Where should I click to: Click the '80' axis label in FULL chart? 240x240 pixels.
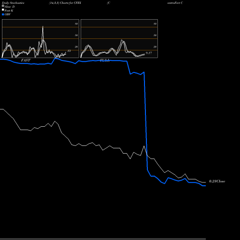point(155,24)
